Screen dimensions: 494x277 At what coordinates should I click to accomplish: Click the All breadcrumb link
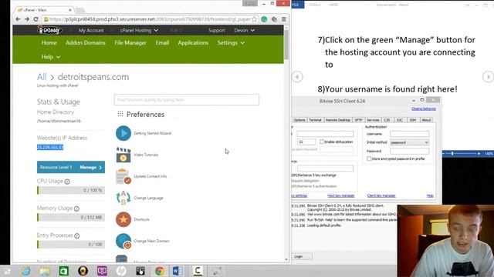coord(42,77)
